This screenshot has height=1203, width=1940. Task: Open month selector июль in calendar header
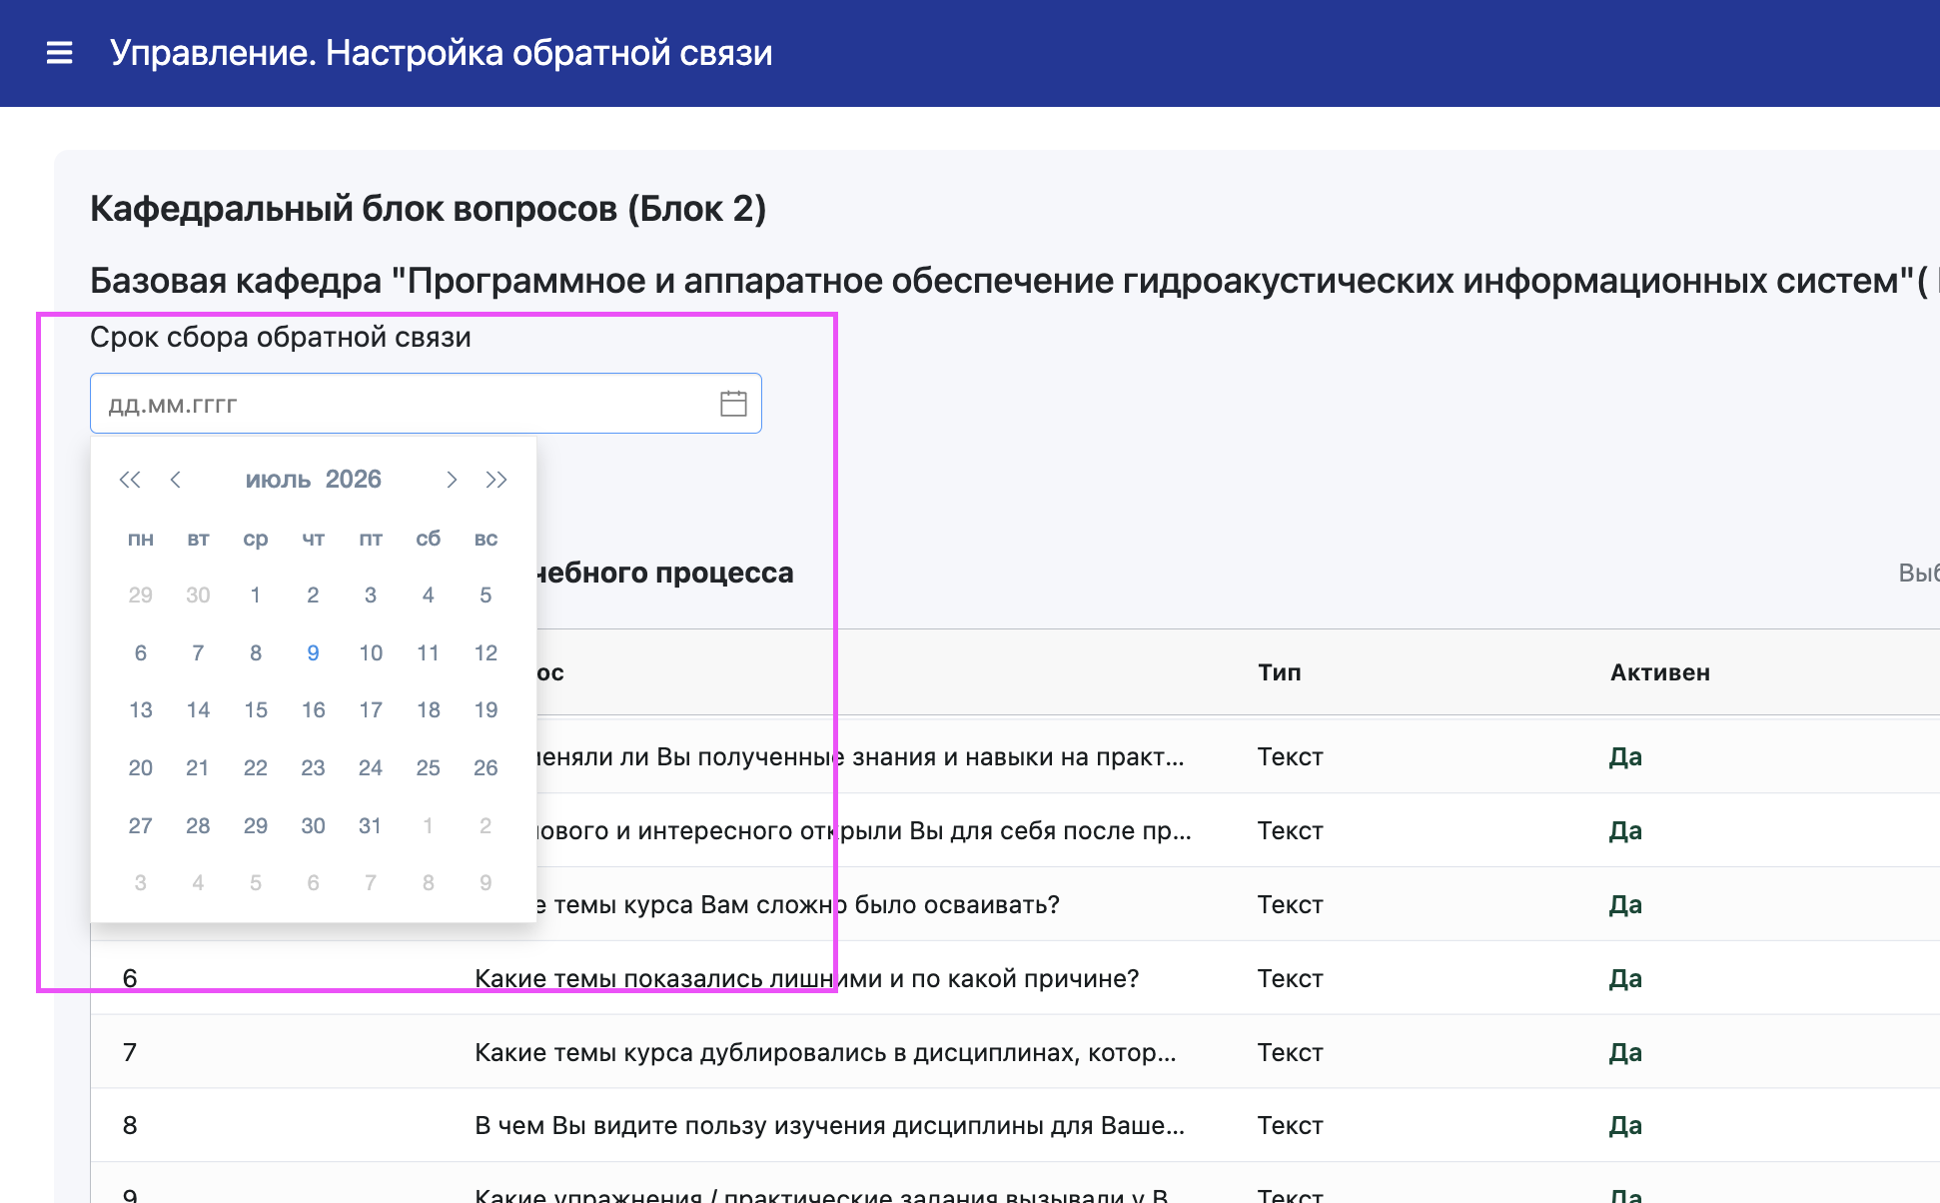279,480
